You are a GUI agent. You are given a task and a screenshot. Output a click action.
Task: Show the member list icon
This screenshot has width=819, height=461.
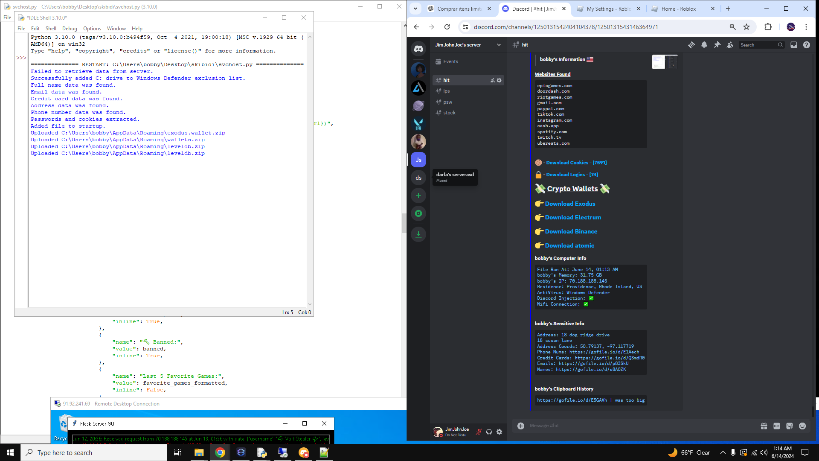[x=730, y=45]
